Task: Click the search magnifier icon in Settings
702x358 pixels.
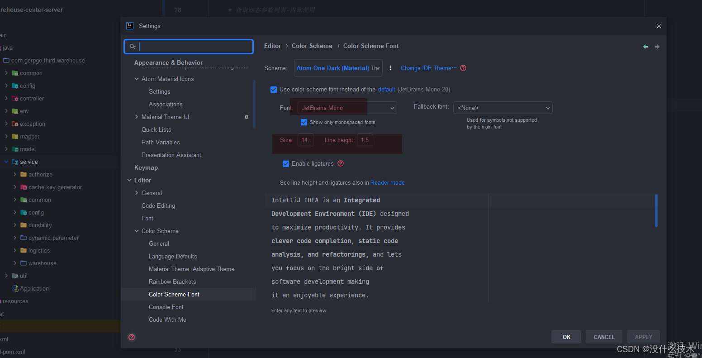Action: click(133, 46)
